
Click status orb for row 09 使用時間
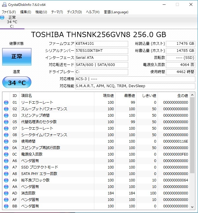(6, 141)
